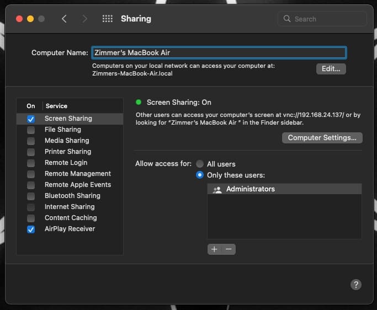Click the Screen Sharing: On status text
This screenshot has height=310, width=377.
pos(179,103)
